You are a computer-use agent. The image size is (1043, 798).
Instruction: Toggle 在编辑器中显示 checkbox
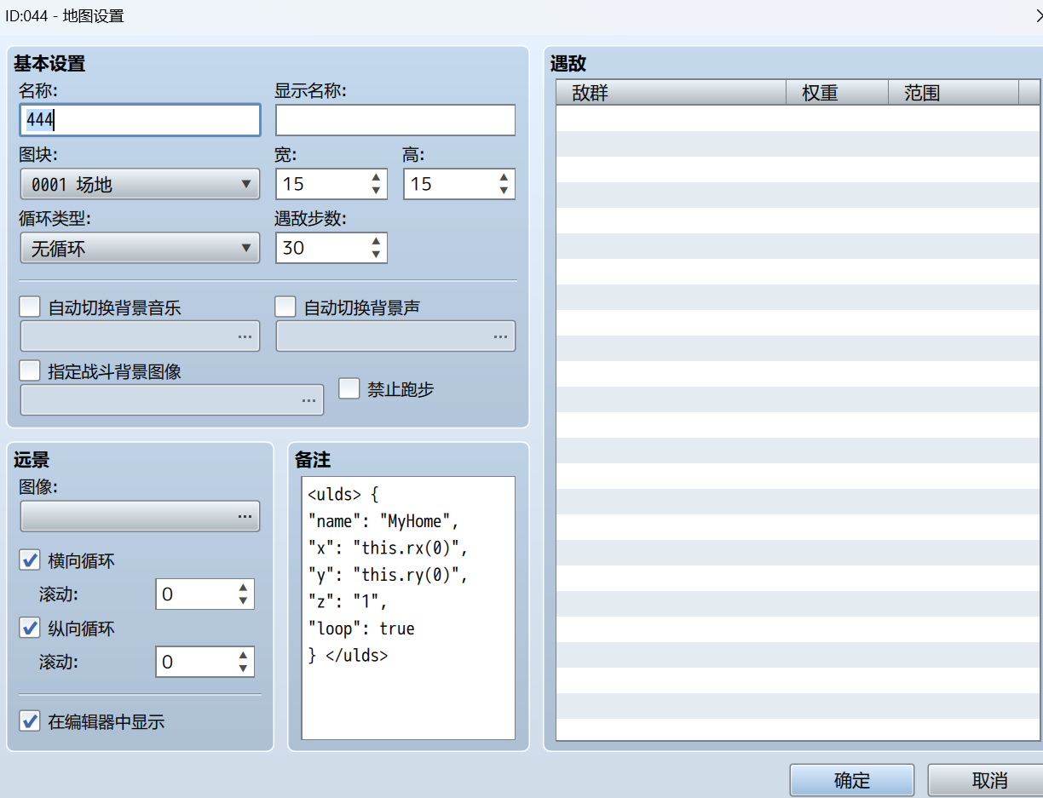(30, 720)
